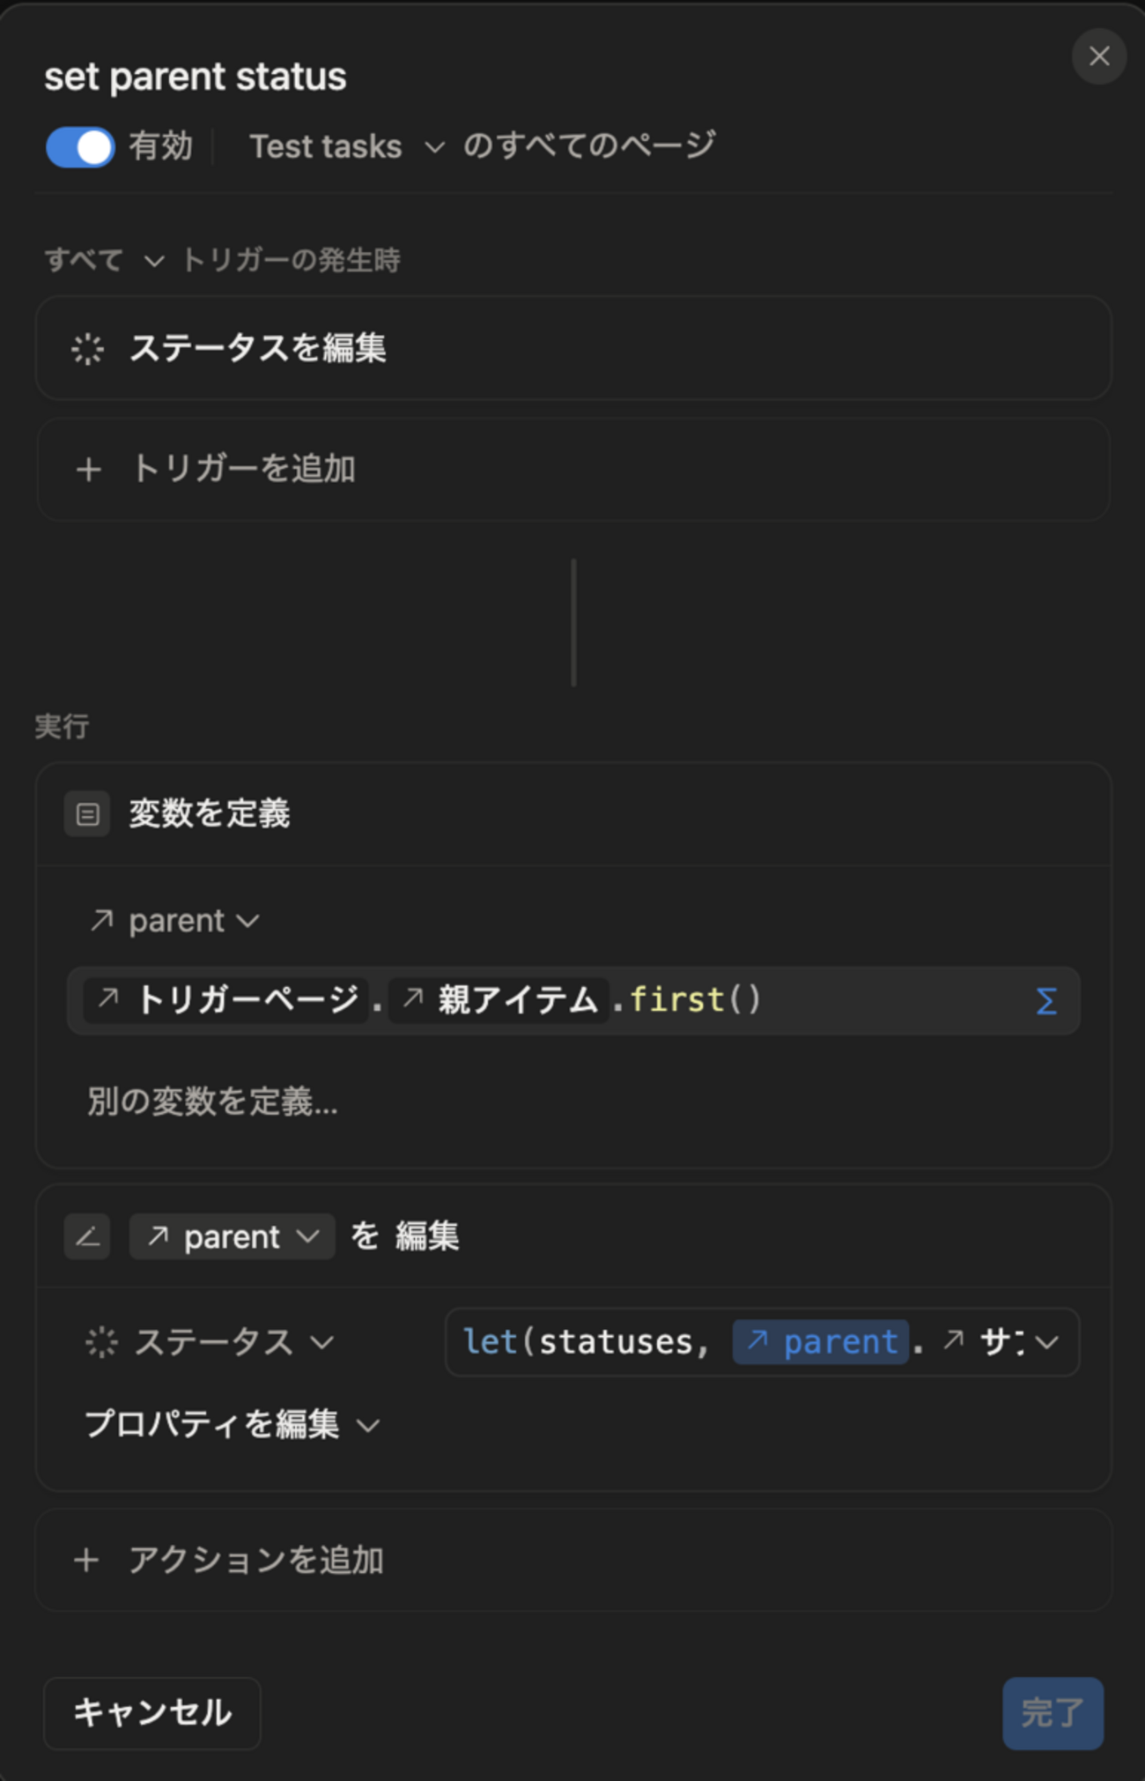The width and height of the screenshot is (1145, 1781).
Task: Open the formula editor via the Σ icon
Action: pyautogui.click(x=1045, y=1001)
